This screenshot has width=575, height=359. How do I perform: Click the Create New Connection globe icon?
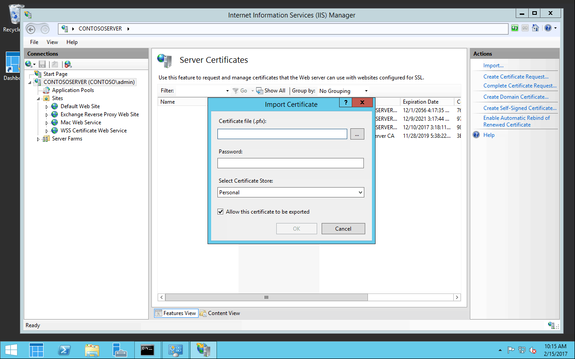point(30,64)
